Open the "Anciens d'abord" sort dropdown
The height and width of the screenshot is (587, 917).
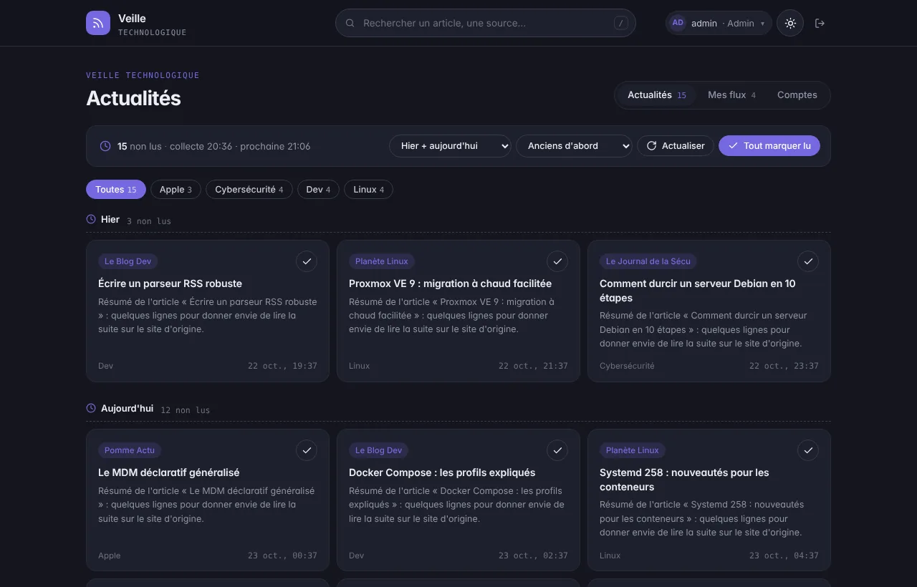(x=574, y=146)
